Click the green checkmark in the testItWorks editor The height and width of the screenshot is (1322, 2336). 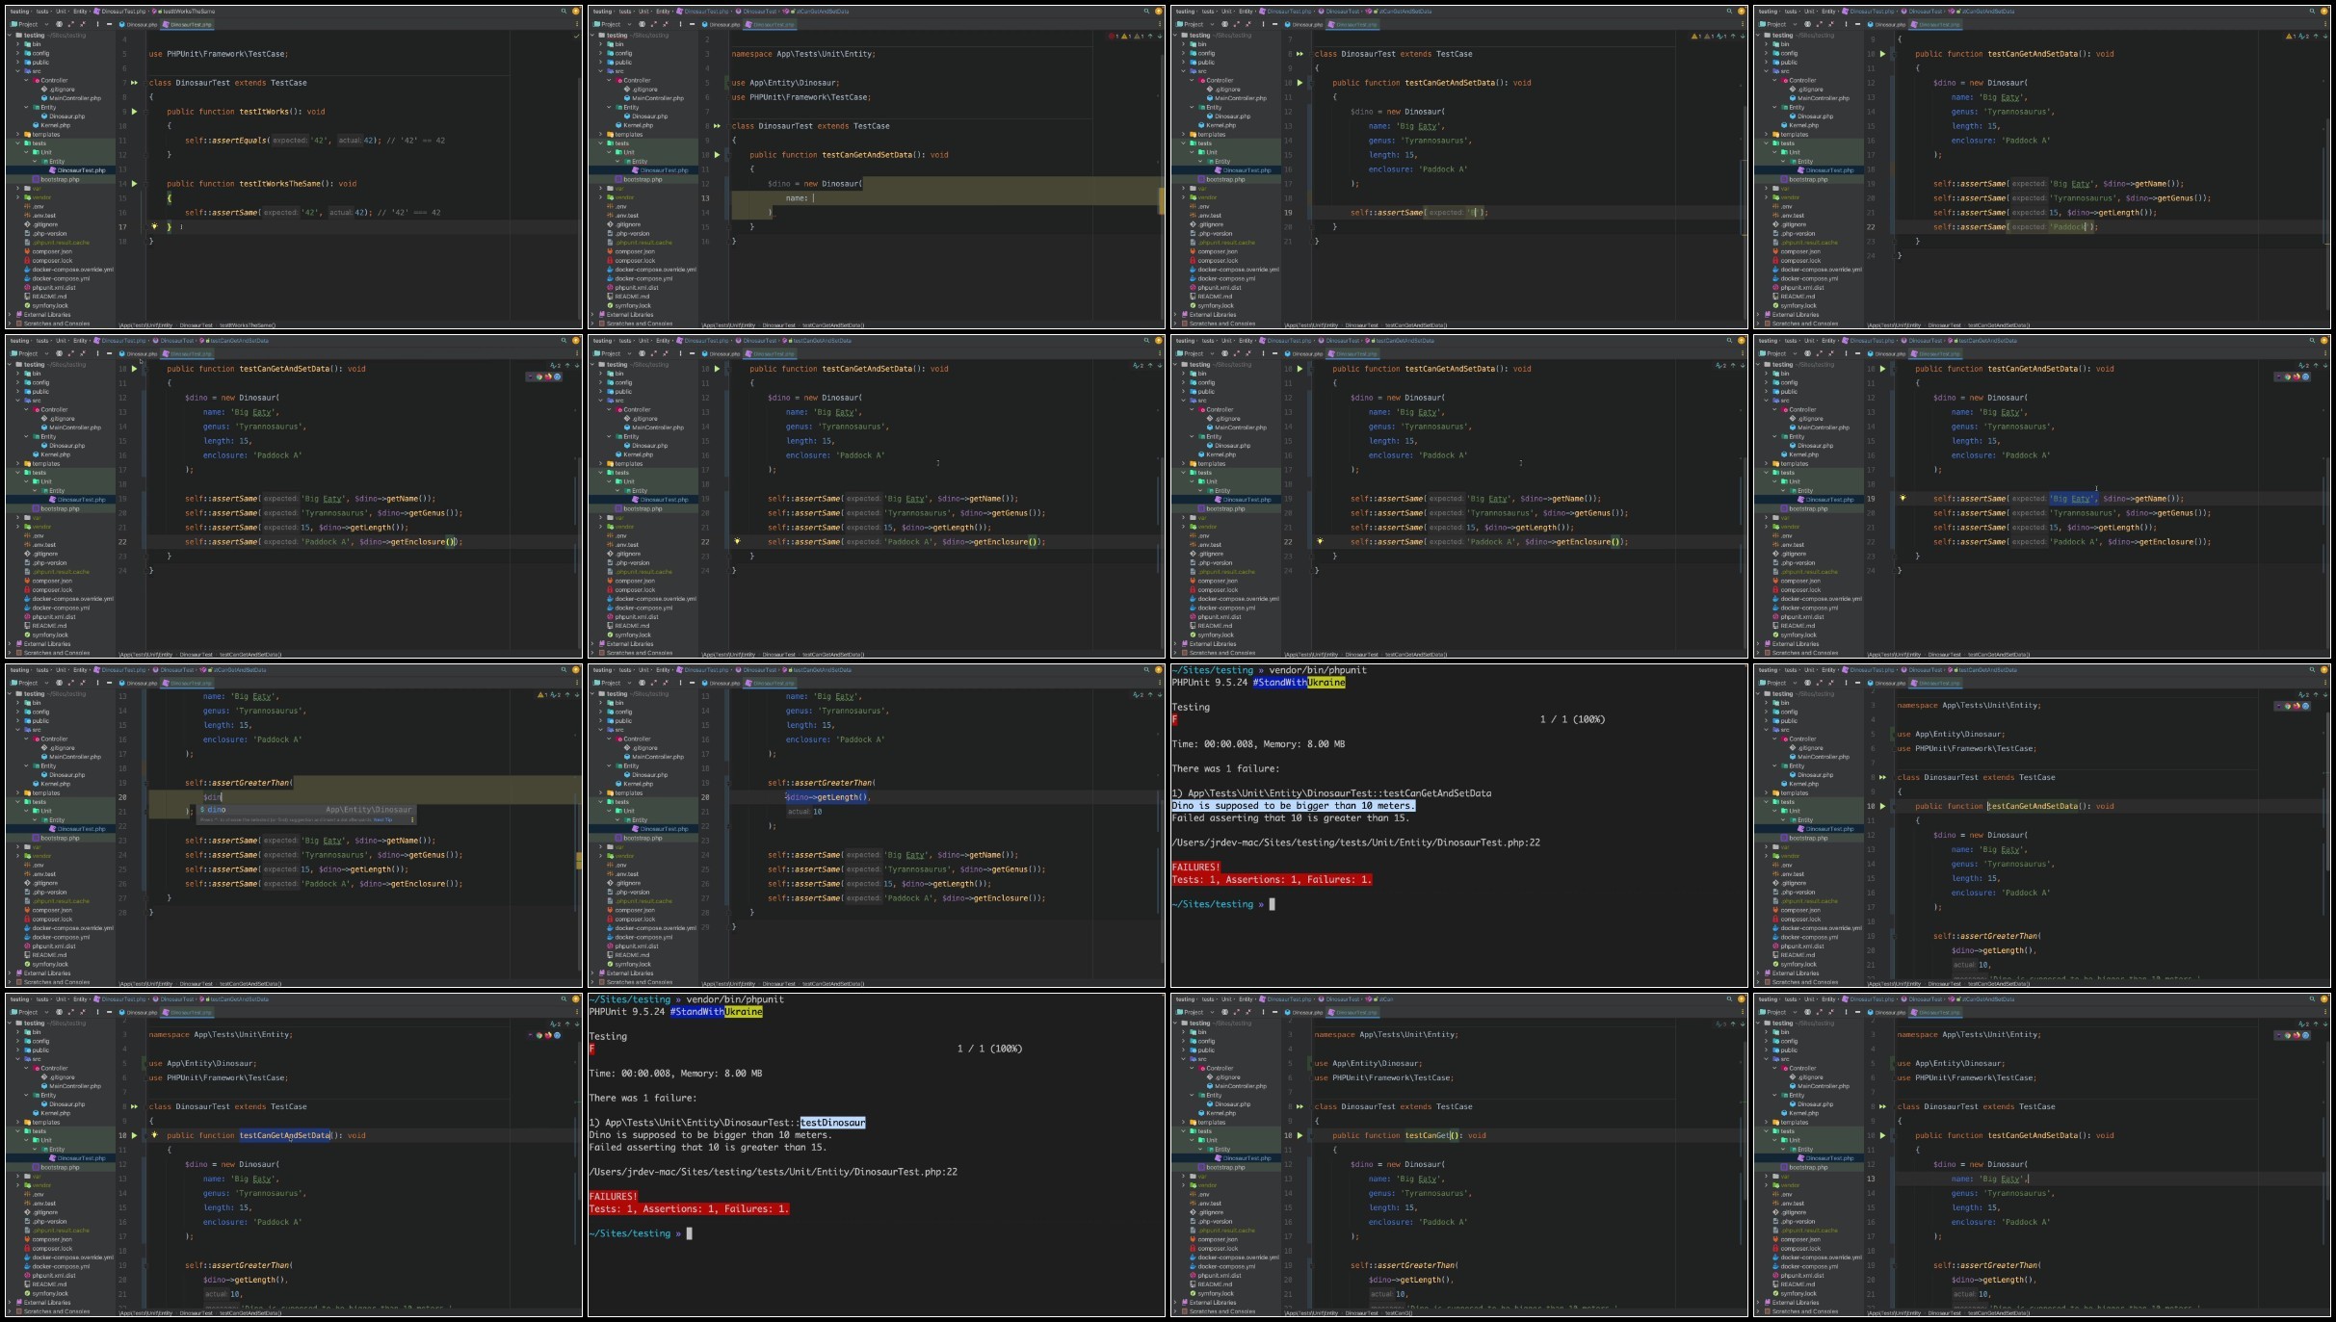point(576,37)
